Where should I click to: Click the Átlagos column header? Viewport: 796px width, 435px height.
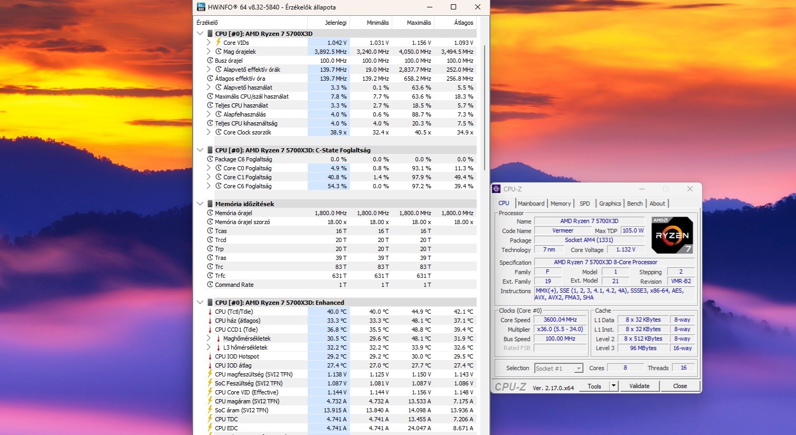coord(455,23)
